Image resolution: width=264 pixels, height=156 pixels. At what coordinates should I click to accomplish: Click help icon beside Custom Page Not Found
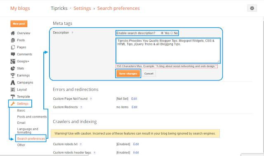(91, 99)
